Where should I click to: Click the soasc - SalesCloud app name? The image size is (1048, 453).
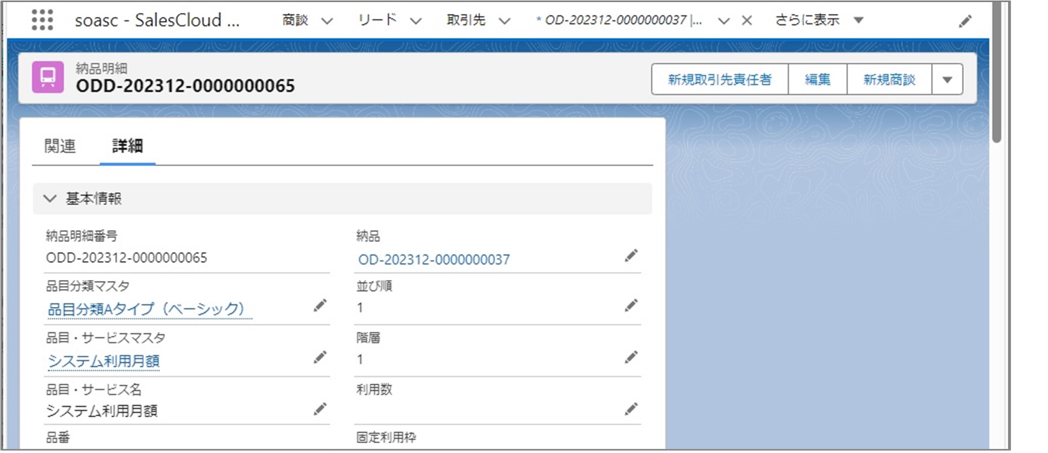click(x=157, y=20)
